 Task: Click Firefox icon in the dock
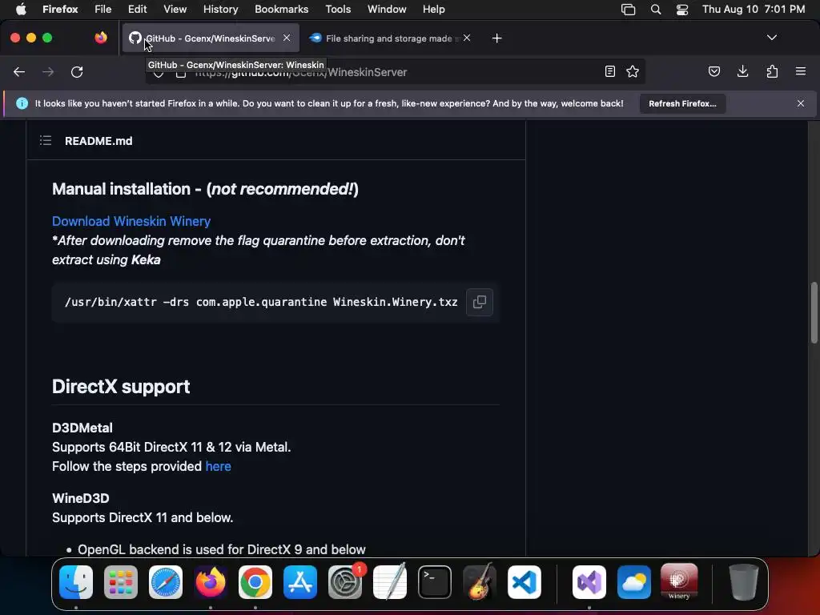coord(211,582)
